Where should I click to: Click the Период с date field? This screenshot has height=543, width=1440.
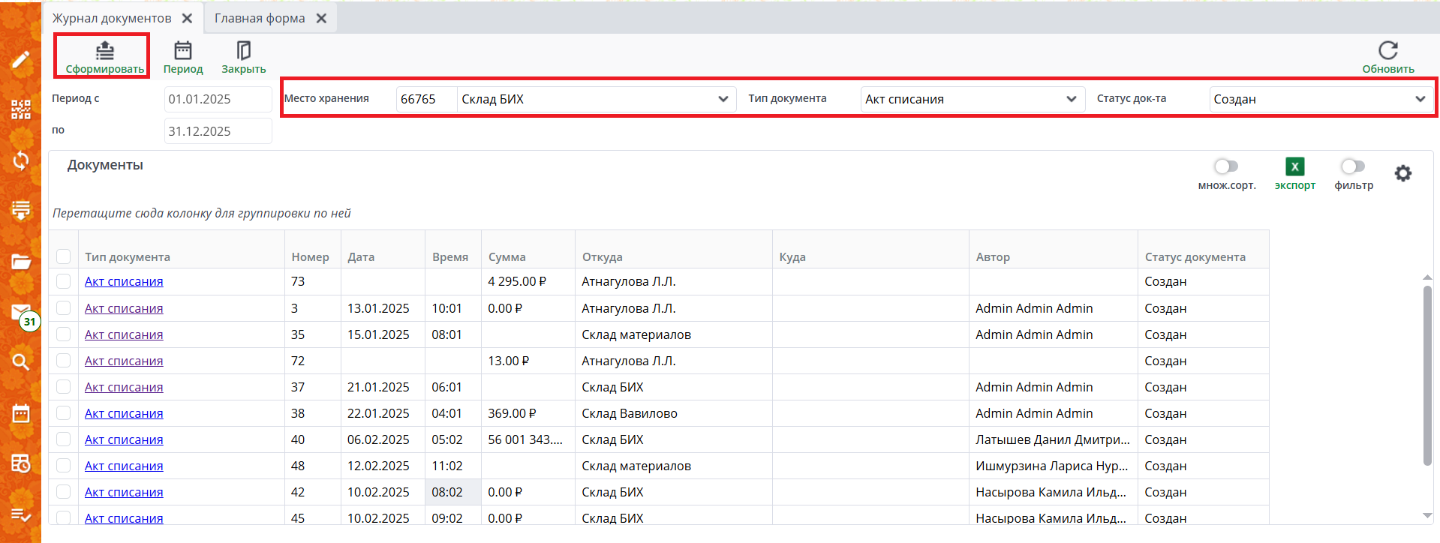(x=218, y=99)
